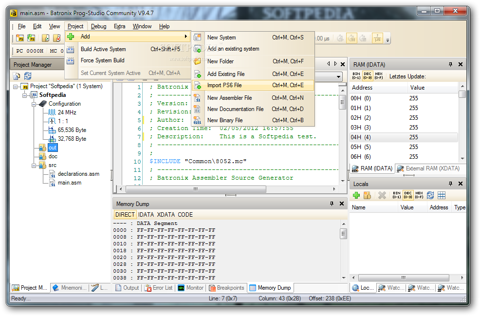Open the editor dropdown combo box
Screen dimensions: 480x316
pos(338,76)
